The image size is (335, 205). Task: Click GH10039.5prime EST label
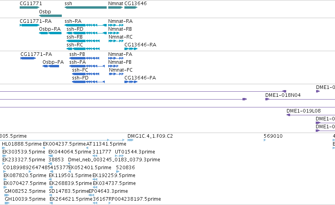(25, 199)
